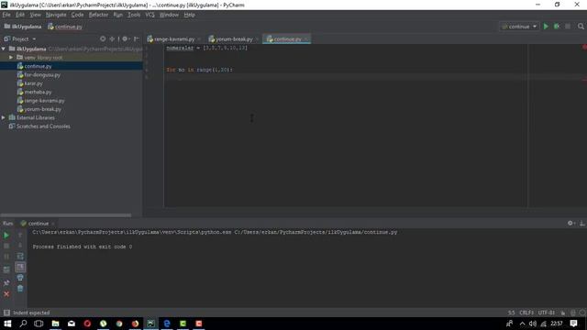587x330 pixels.
Task: Close the Run panel with the red X
Action: tap(6, 294)
